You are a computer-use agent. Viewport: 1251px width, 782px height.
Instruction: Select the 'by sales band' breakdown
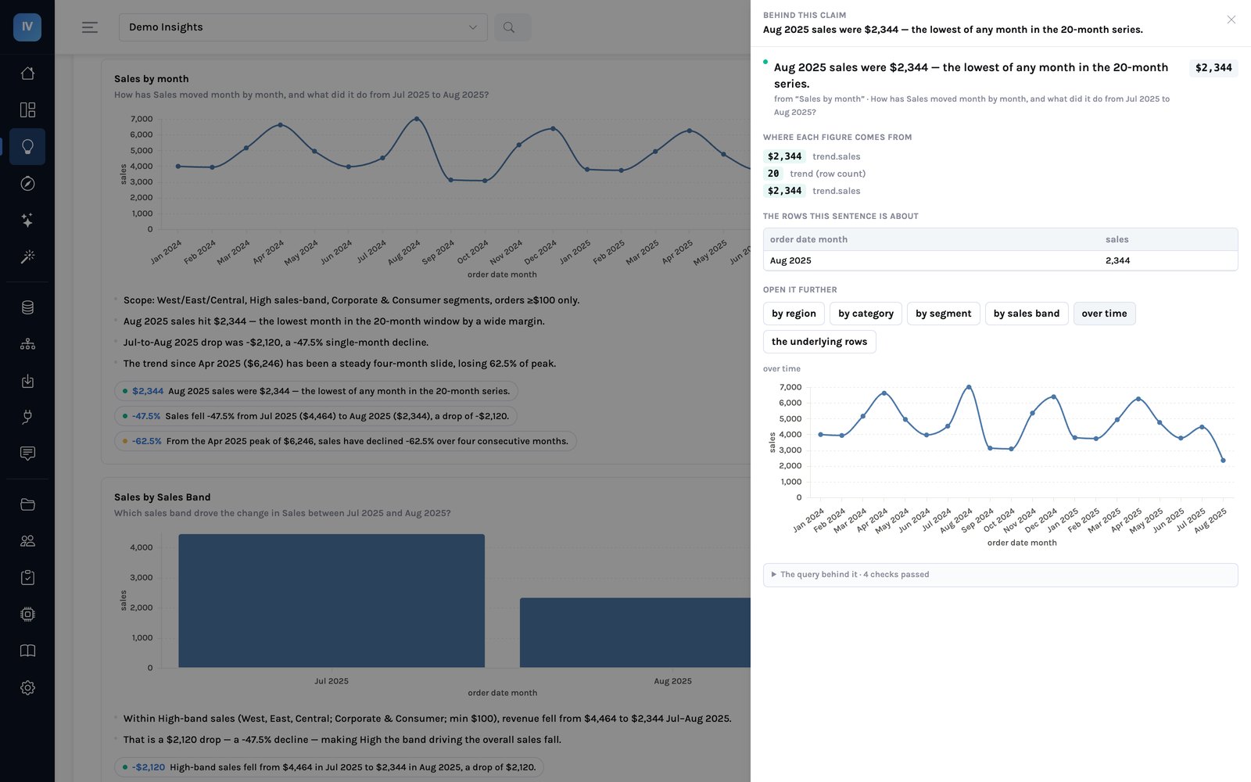[x=1027, y=314]
